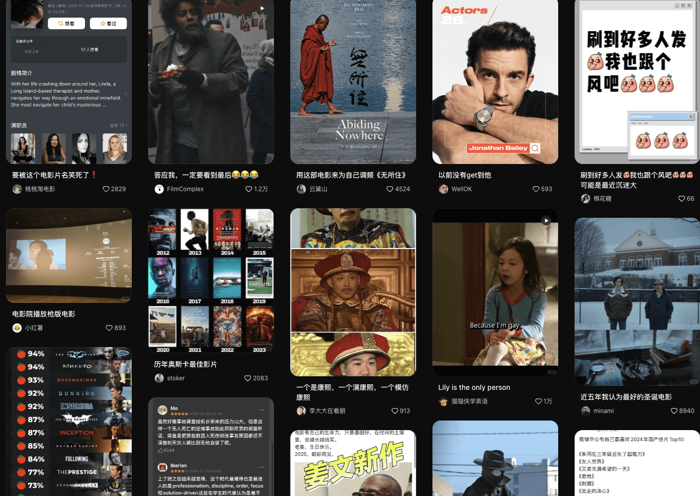Open post titled 历年奥斯卡最佳影片
Viewport: 700px width, 496px height.
pos(186,364)
